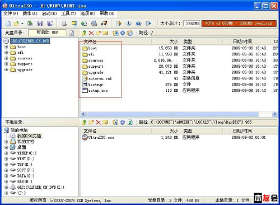Expand the WIN7 (D:) drive node

coord(6,159)
